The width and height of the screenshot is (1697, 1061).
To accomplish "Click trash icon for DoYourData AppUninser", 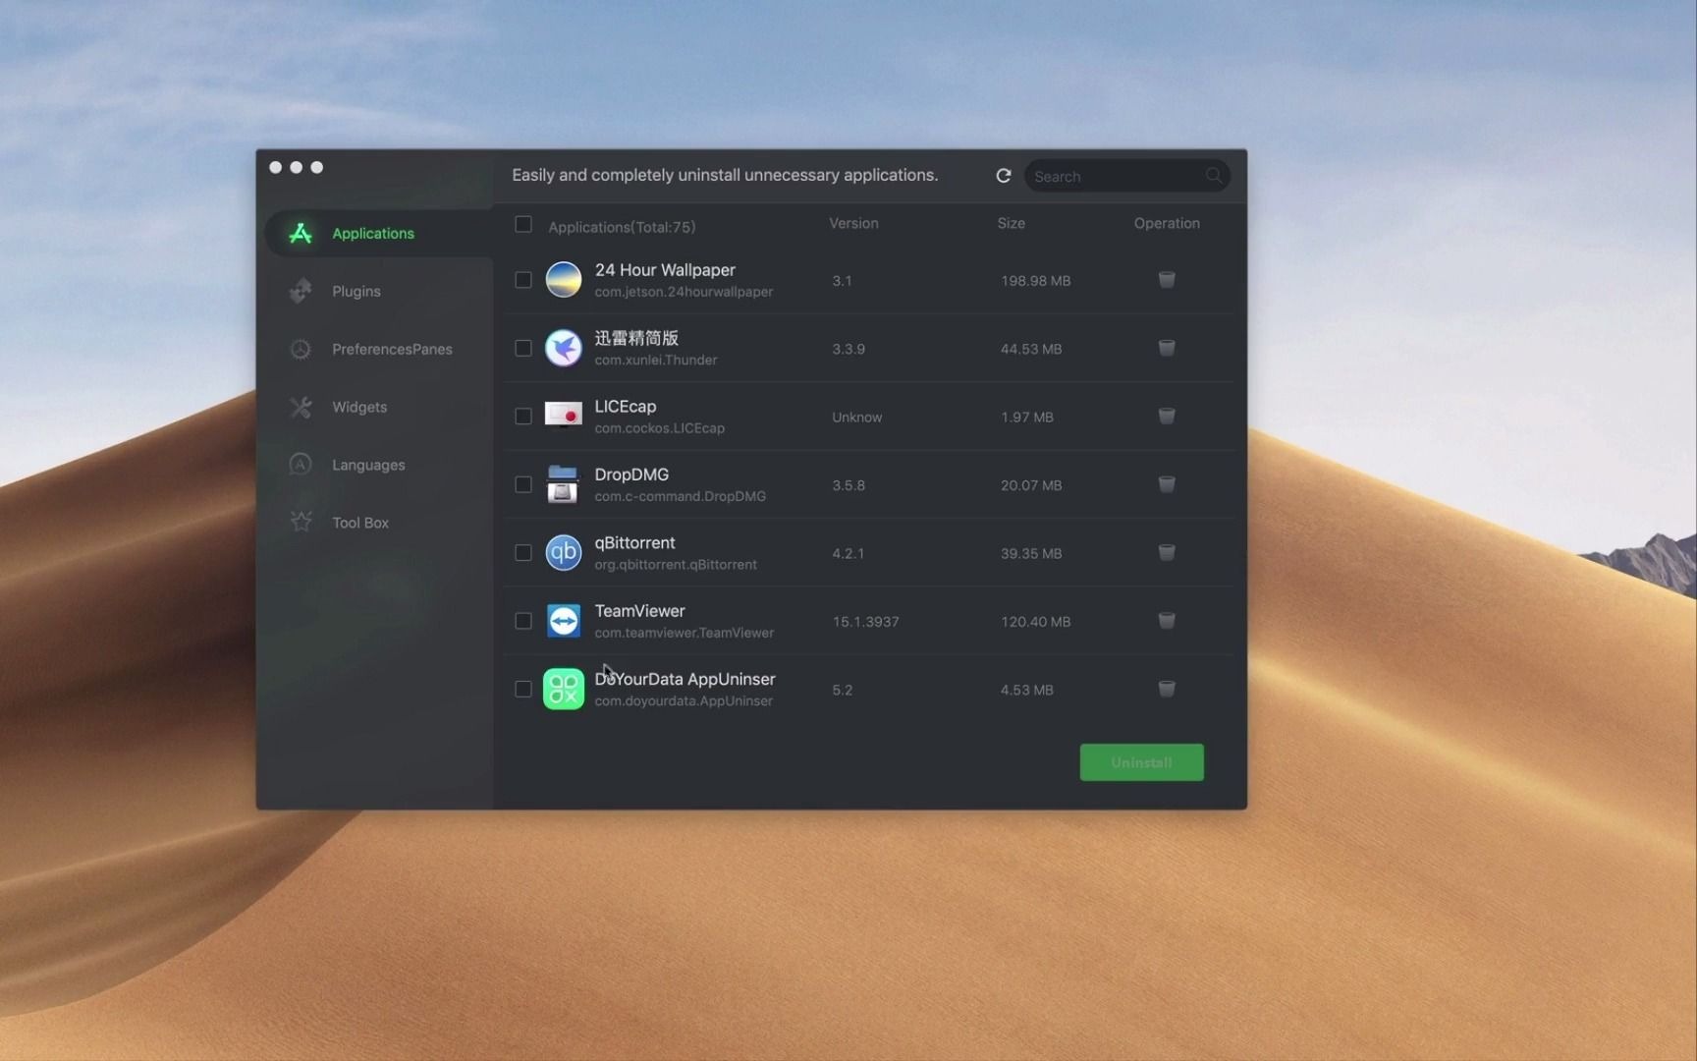I will click(1167, 690).
